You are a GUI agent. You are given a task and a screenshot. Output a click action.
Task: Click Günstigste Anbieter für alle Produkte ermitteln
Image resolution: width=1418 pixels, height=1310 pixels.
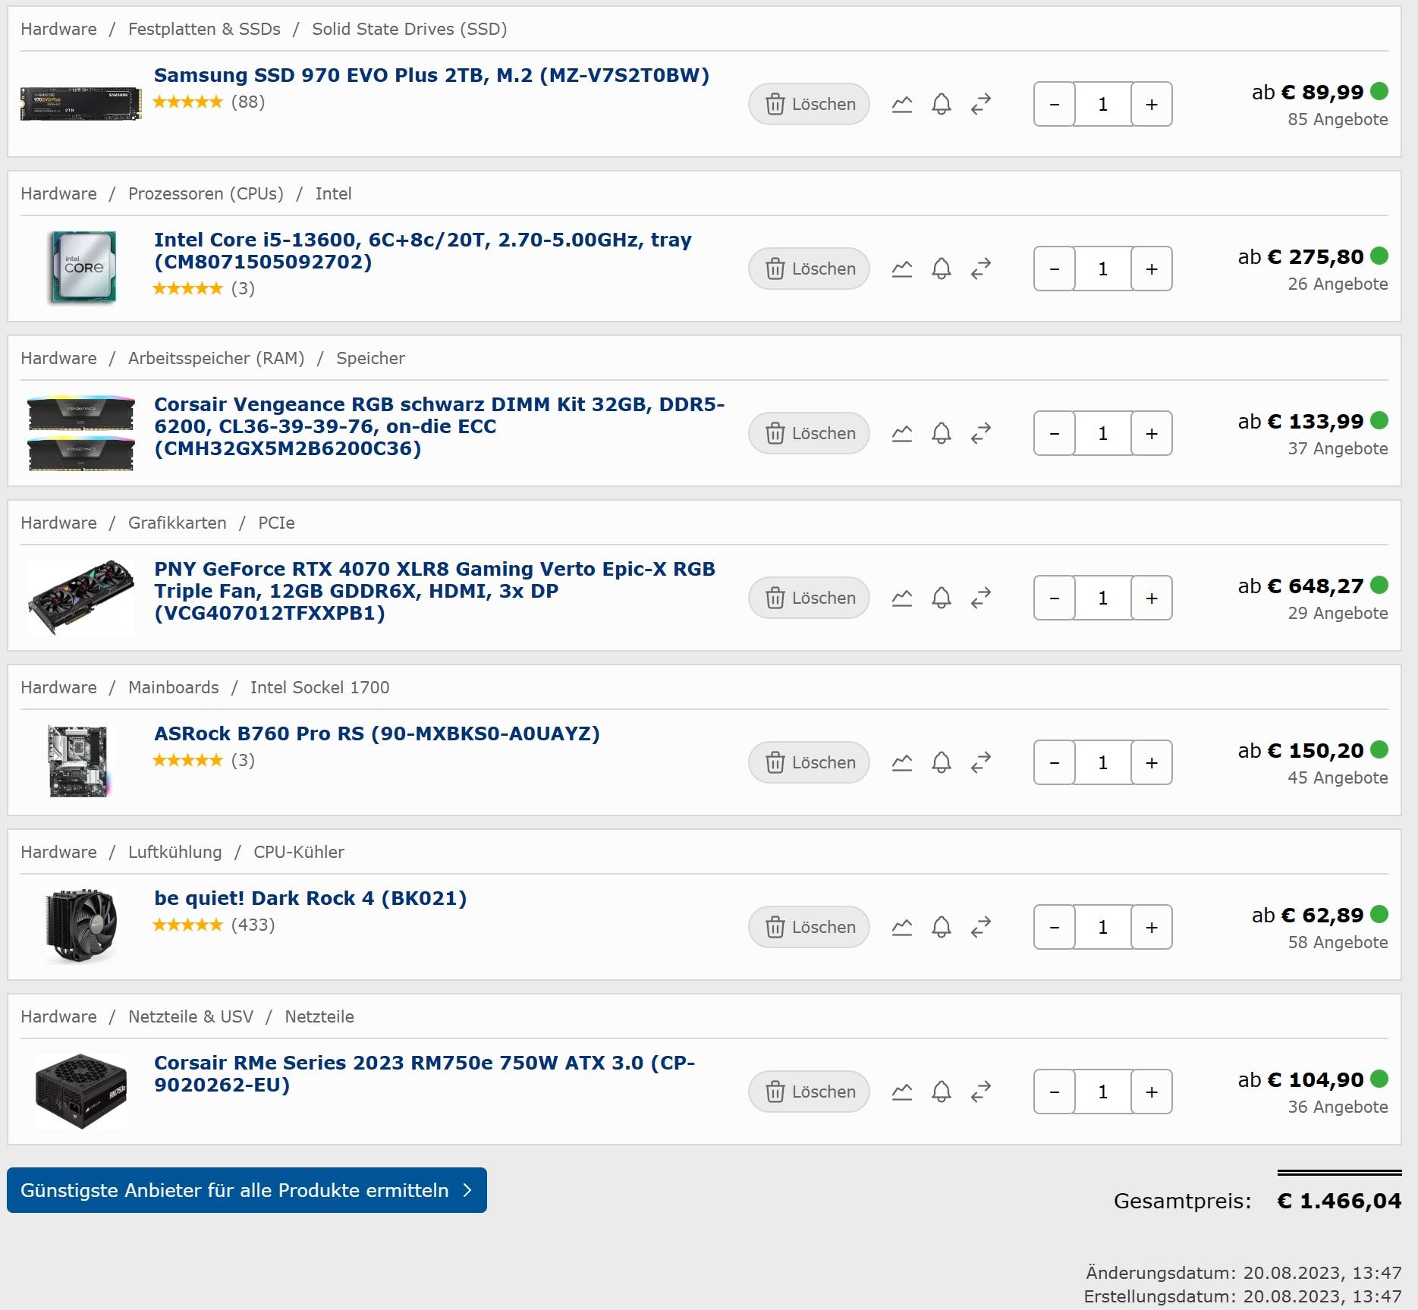click(247, 1190)
